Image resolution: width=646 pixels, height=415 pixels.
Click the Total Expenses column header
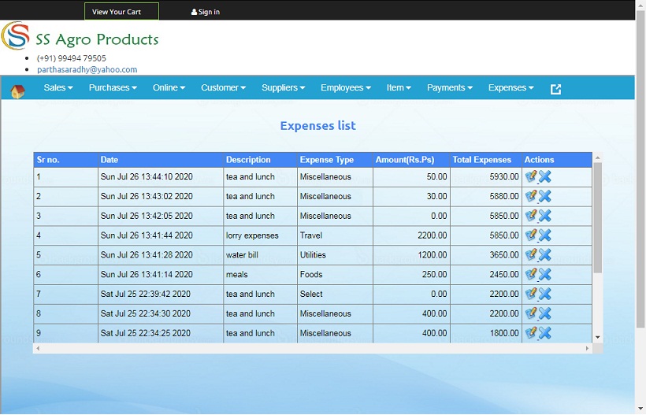[486, 160]
